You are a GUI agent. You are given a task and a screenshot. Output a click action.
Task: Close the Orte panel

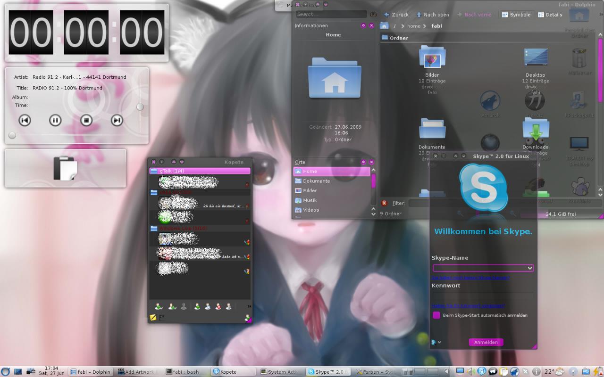click(371, 162)
